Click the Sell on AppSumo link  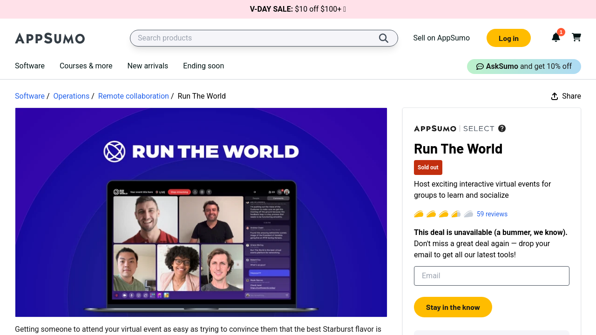click(441, 38)
